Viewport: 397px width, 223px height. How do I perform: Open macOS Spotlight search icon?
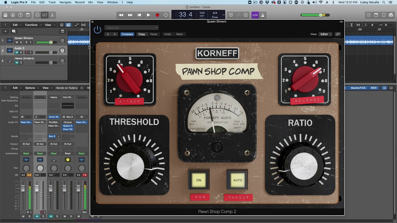384,2
